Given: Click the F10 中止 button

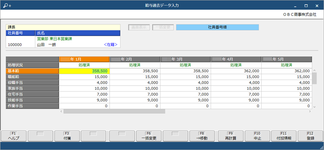Looking at the screenshot, I should (x=257, y=136).
